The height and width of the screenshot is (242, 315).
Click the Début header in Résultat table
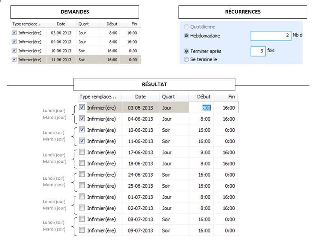(x=204, y=97)
